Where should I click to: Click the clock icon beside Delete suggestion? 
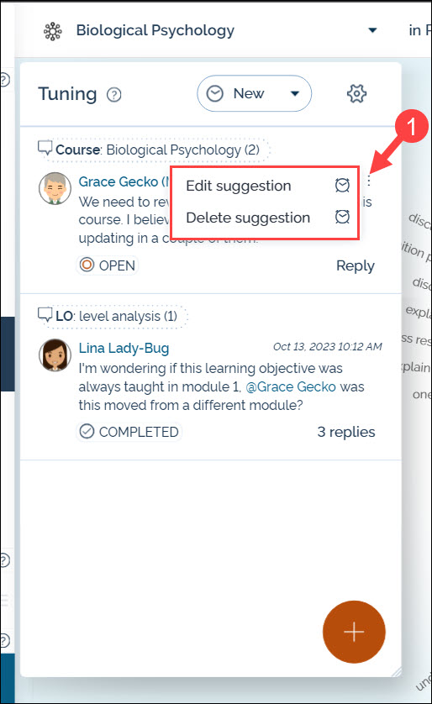[342, 217]
